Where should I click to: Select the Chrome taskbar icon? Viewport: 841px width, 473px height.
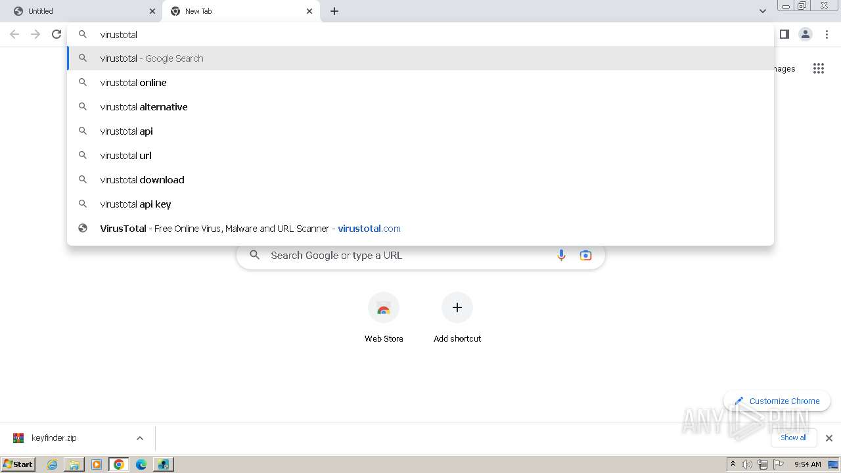(119, 464)
